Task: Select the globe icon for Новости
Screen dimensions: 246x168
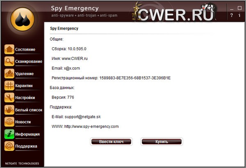Action: [9, 122]
